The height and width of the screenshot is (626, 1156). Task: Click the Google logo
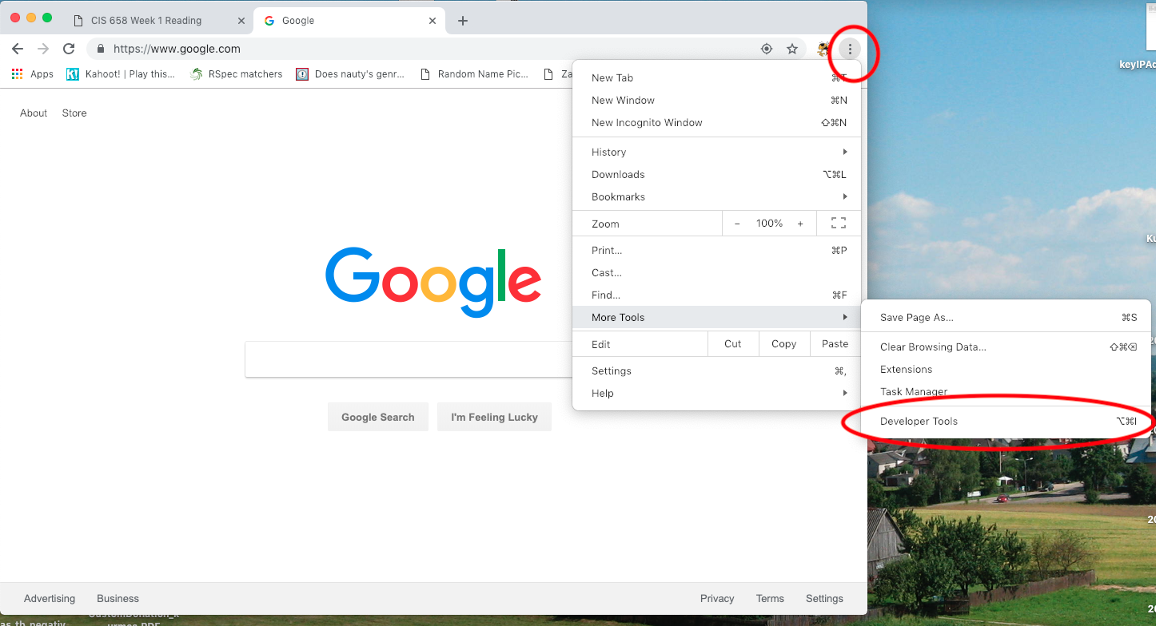(x=433, y=282)
